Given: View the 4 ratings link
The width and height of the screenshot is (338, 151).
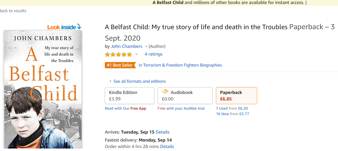Looking at the screenshot, I should point(153,54).
